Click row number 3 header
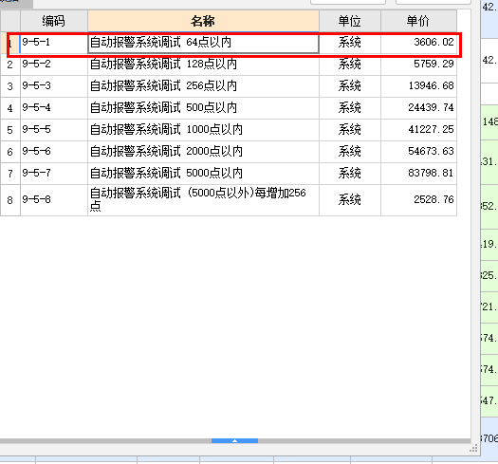 pos(10,86)
